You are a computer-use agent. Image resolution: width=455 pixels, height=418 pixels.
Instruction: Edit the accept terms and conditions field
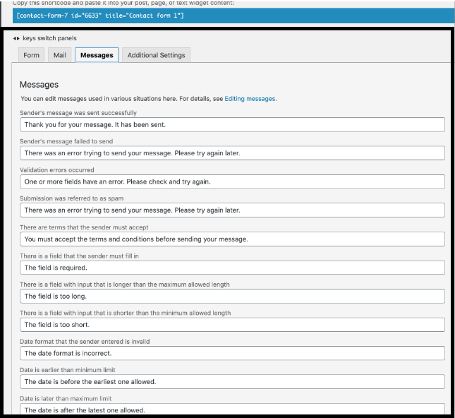click(x=232, y=239)
